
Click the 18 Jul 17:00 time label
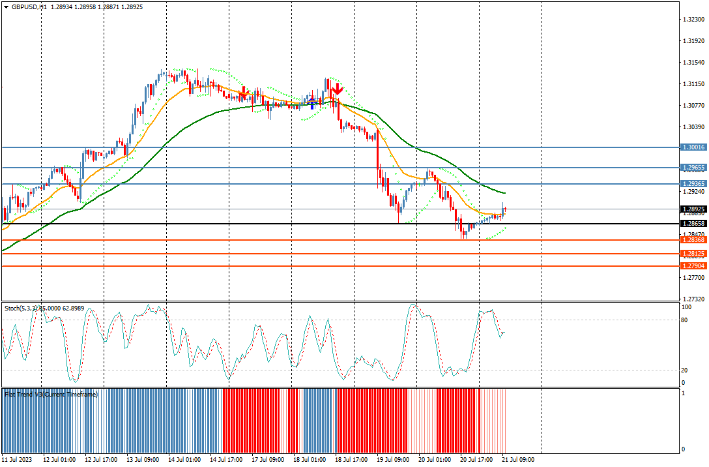351,460
